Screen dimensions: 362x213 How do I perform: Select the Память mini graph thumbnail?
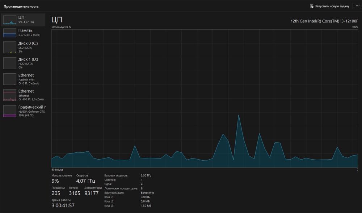click(x=10, y=33)
